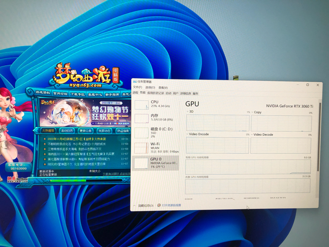The height and width of the screenshot is (247, 329).
Task: Select the GPU 0 NVIDIA entry
Action: [x=156, y=163]
